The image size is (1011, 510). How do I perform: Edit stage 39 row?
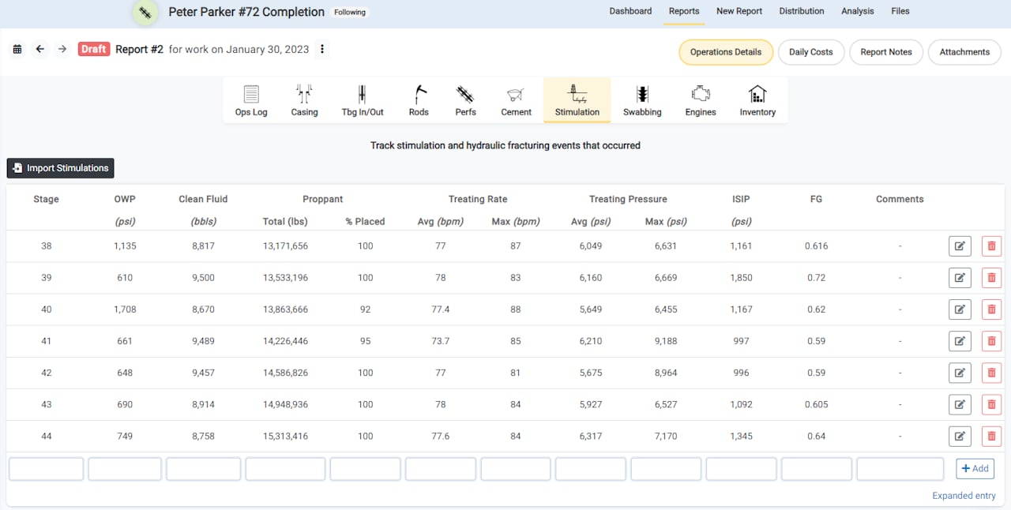coord(960,278)
